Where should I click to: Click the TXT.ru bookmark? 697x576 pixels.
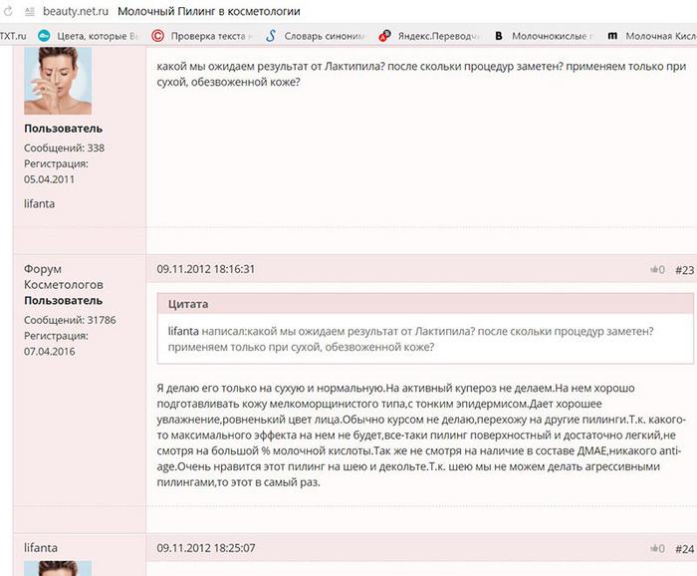coord(13,37)
